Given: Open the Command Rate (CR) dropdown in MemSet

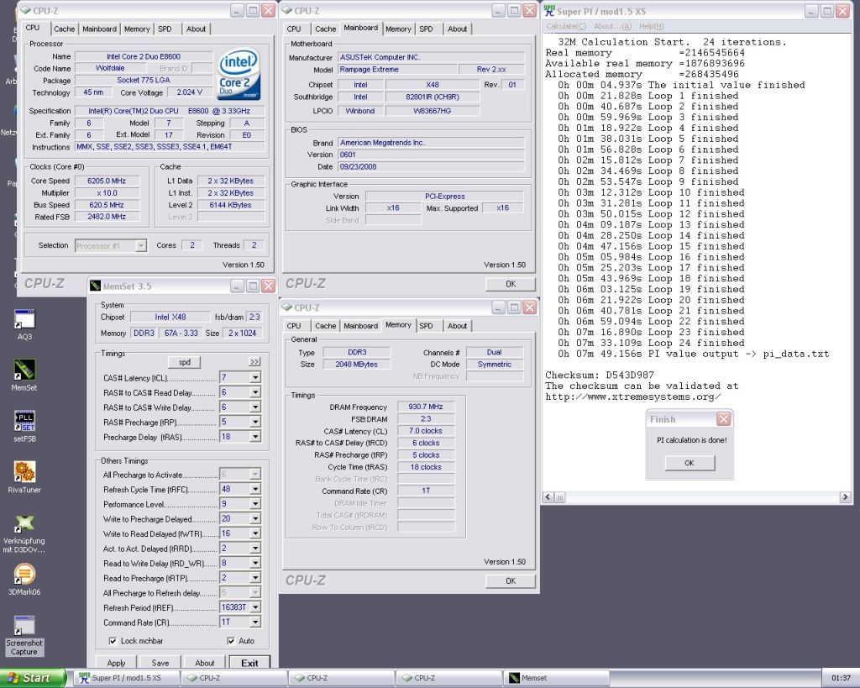Looking at the screenshot, I should [x=255, y=622].
